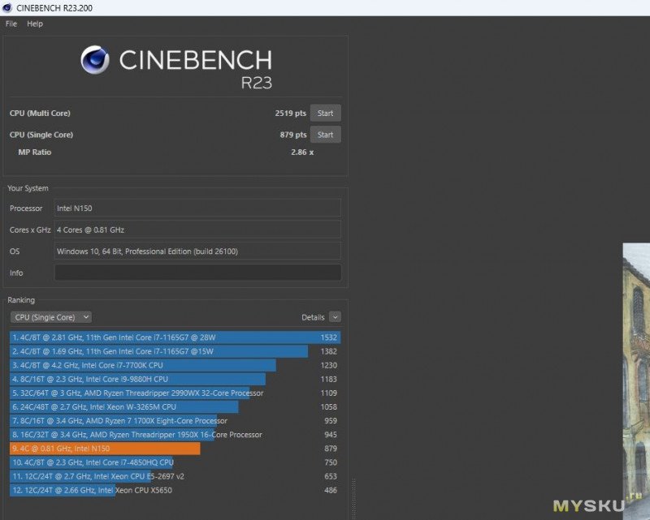Select ranking row 5 Threadripper 2990WX
This screenshot has height=520, width=650.
(x=175, y=393)
